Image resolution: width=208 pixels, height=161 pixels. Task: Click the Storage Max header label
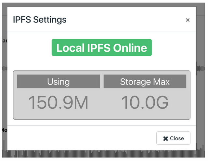[145, 81]
